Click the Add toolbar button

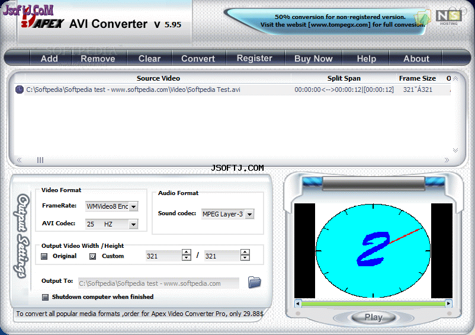[49, 58]
